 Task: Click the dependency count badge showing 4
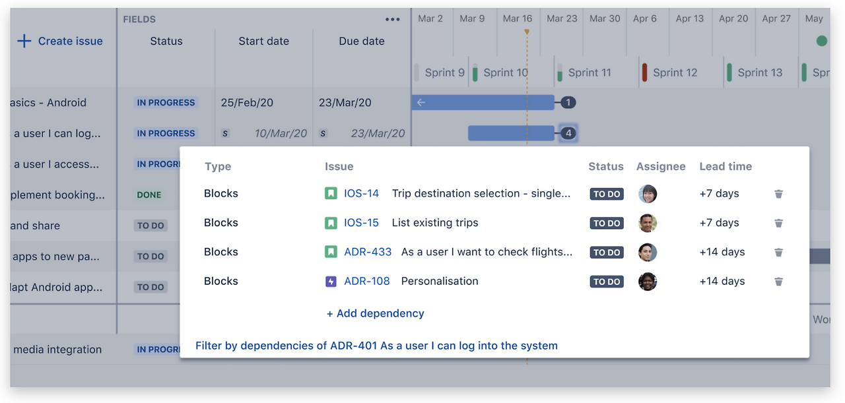[568, 133]
